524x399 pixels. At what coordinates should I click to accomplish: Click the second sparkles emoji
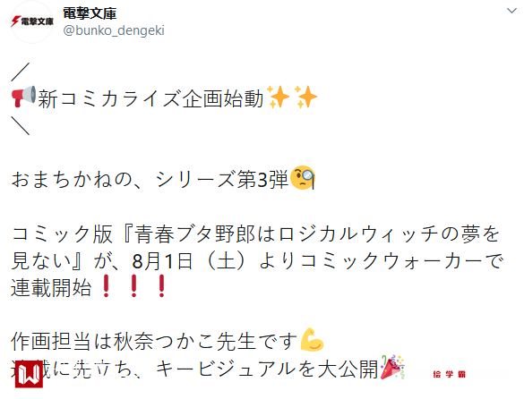pos(305,98)
